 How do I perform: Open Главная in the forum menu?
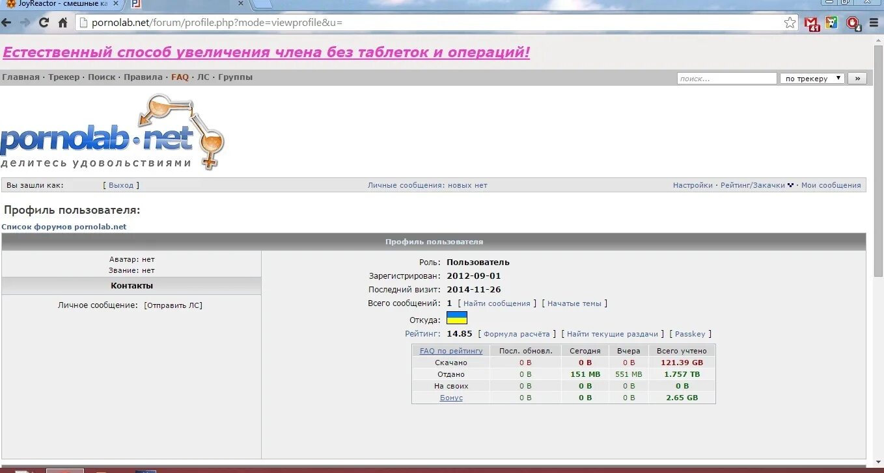point(21,77)
